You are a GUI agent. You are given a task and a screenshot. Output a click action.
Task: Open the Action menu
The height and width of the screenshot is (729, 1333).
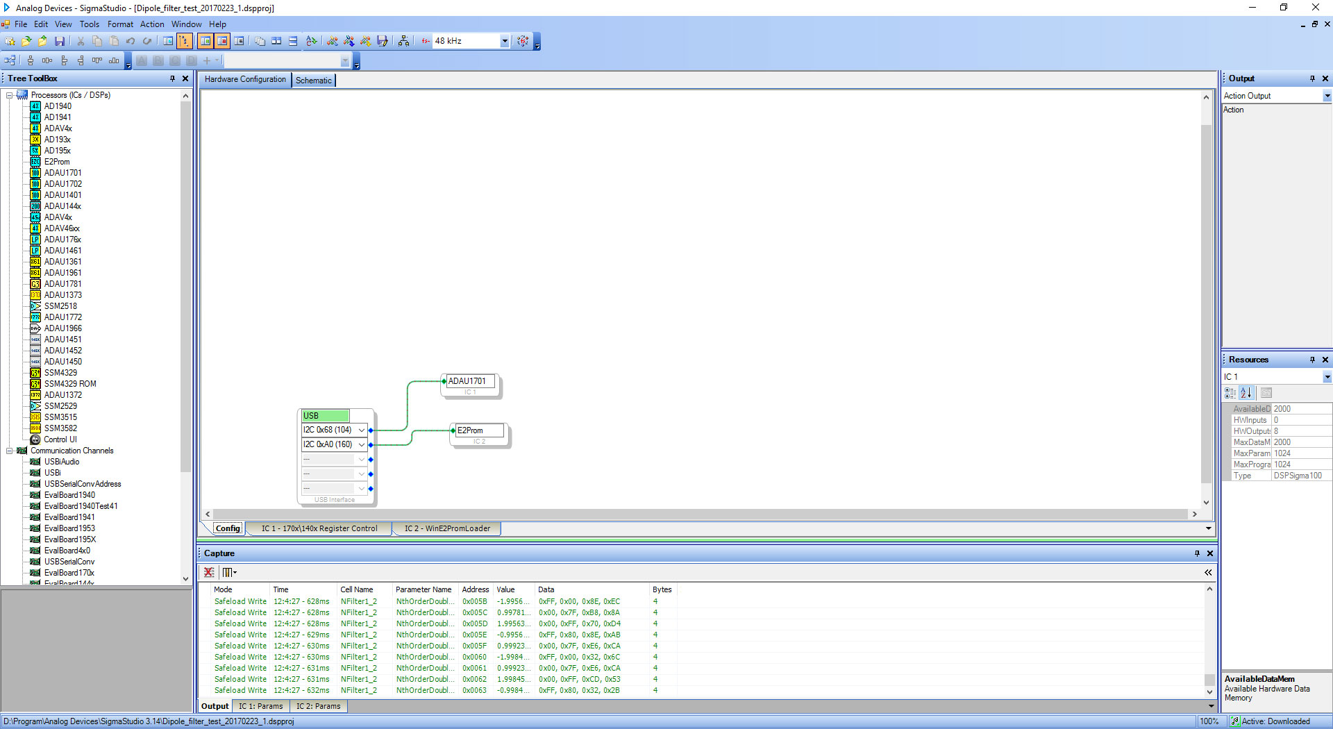coord(152,24)
